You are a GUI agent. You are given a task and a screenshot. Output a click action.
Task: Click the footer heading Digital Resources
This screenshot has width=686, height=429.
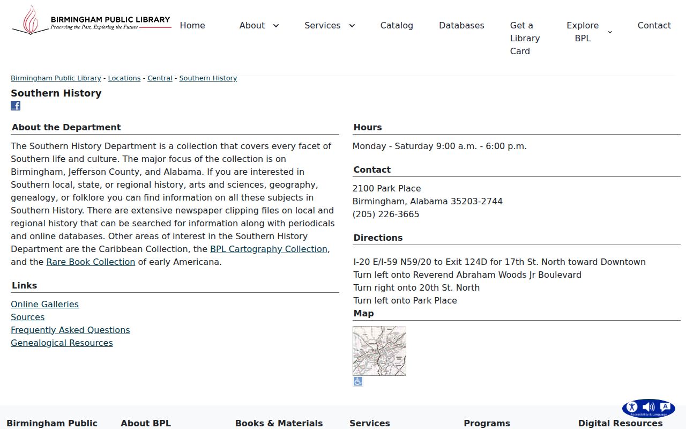coord(620,423)
